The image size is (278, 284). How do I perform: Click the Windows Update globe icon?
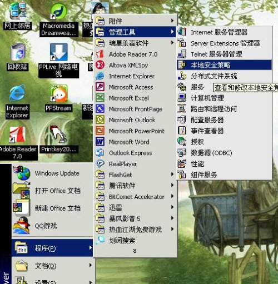coord(22,173)
